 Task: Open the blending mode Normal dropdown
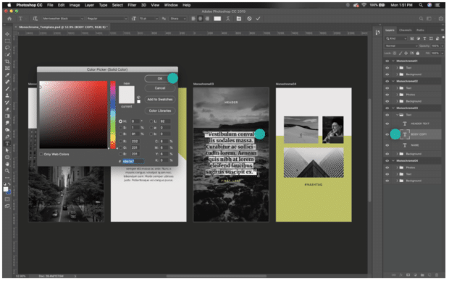pyautogui.click(x=401, y=46)
